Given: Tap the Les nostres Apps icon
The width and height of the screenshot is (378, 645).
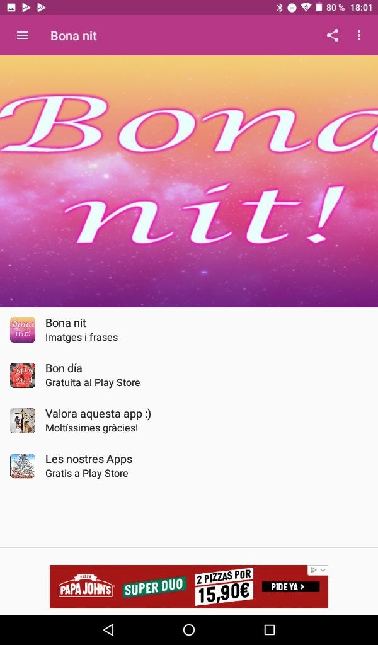Looking at the screenshot, I should click(x=23, y=465).
